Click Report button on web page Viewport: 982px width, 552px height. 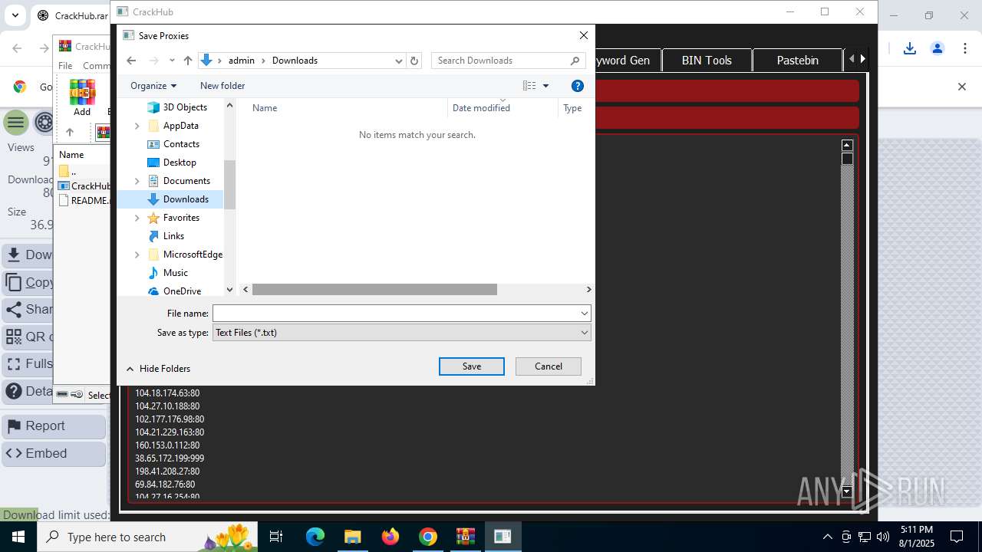pos(54,426)
